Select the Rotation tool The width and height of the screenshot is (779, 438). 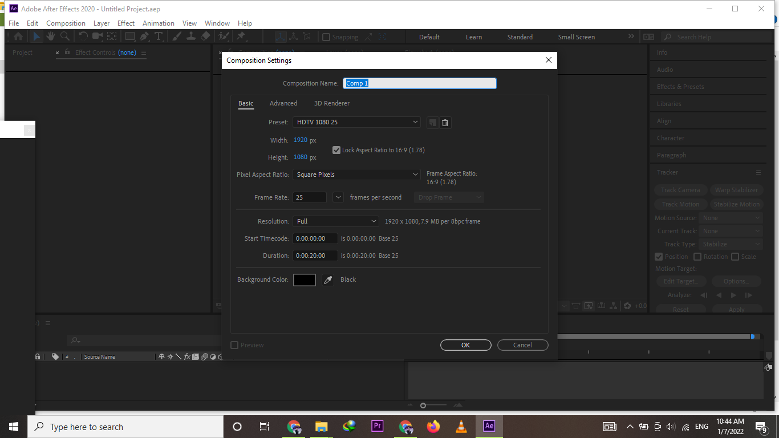[83, 36]
